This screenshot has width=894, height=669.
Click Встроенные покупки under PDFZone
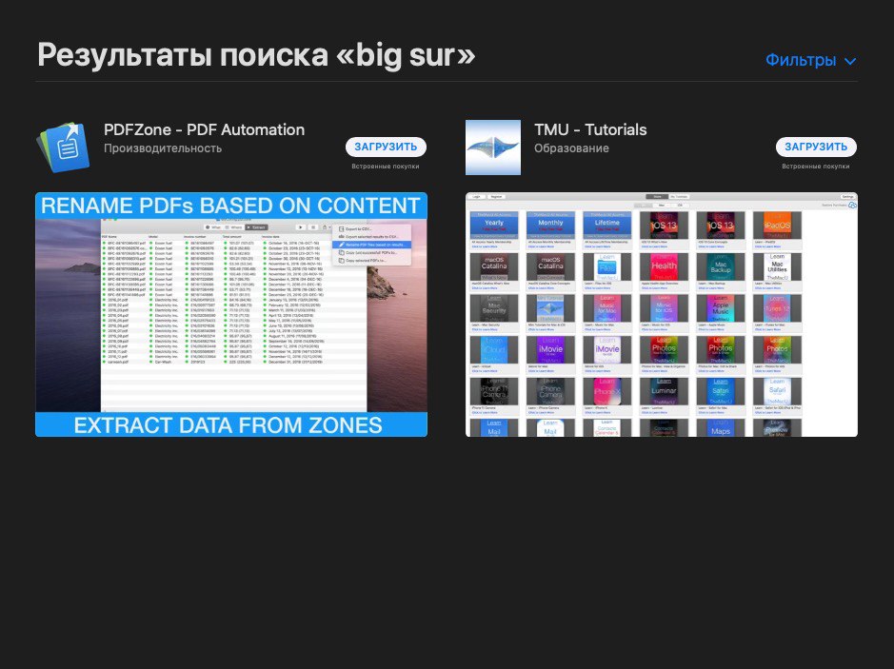(386, 167)
